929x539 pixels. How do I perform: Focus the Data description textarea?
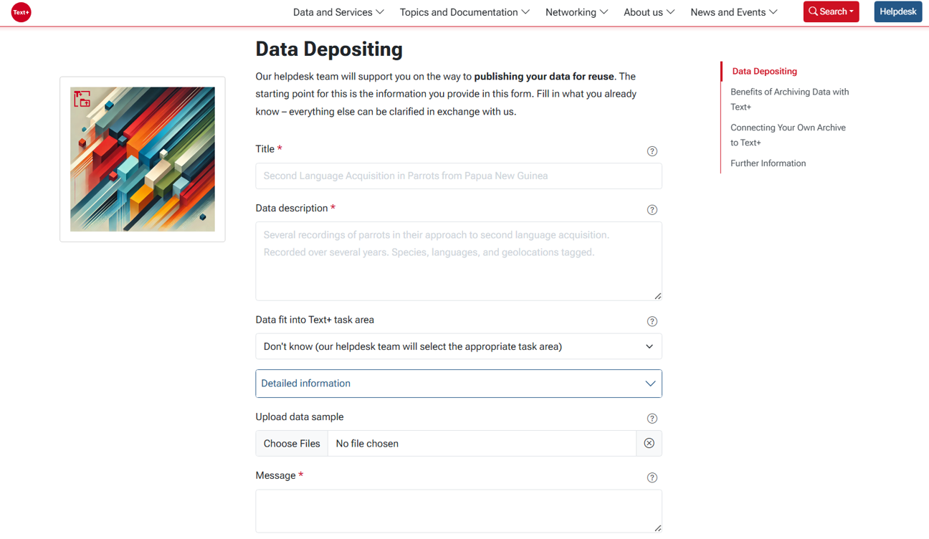(459, 261)
